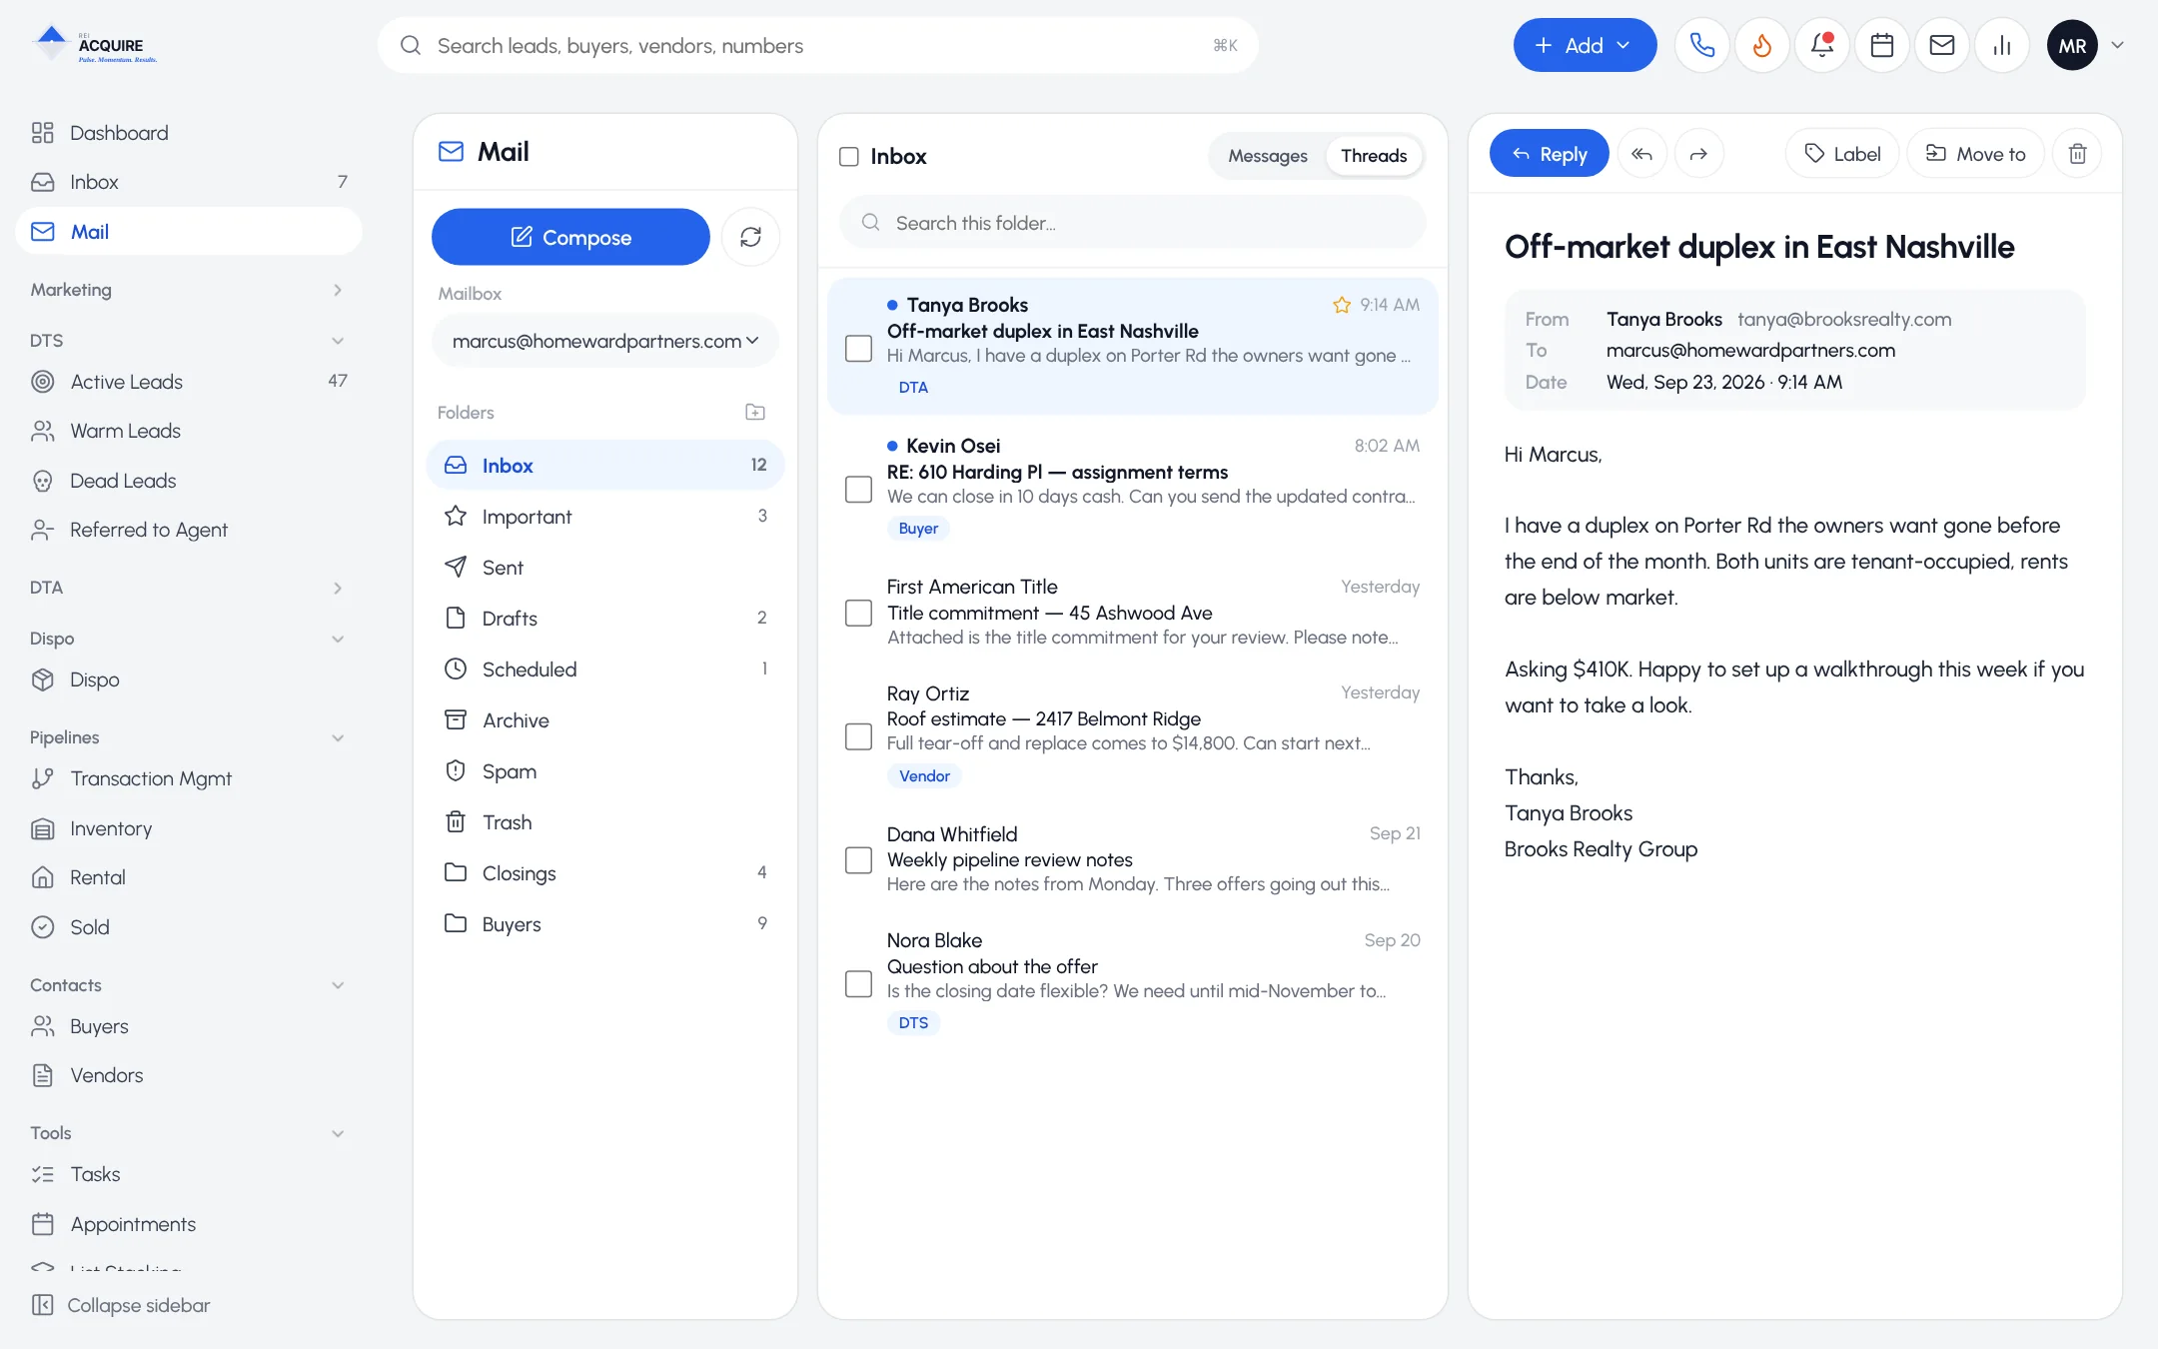Viewport: 2158px width, 1349px height.
Task: Delete the open email with trash icon
Action: (x=2077, y=154)
